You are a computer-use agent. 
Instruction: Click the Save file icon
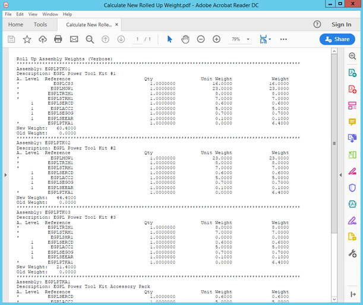click(11, 39)
